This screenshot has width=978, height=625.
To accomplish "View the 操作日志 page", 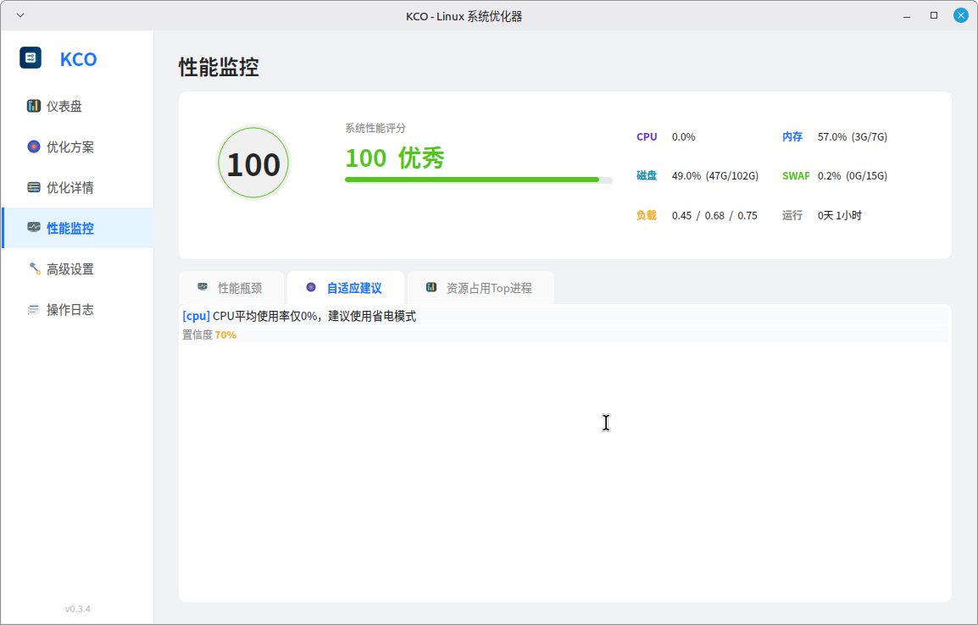I will [78, 309].
